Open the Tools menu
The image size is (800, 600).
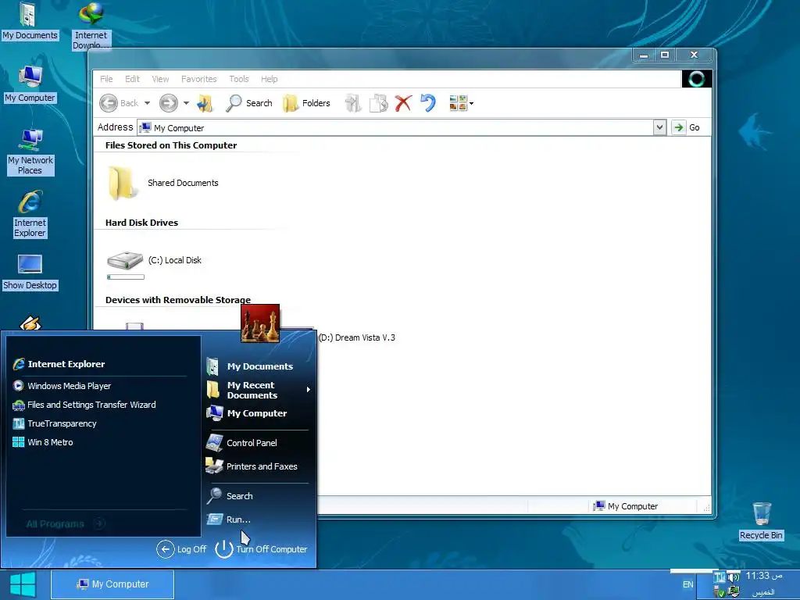pyautogui.click(x=239, y=79)
